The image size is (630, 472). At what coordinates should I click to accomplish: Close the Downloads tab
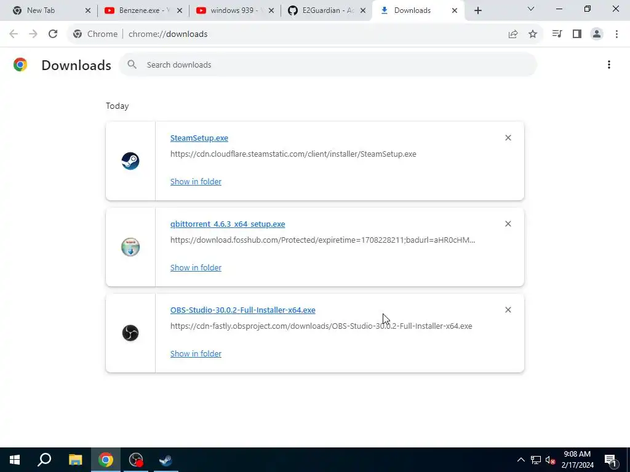(x=455, y=10)
